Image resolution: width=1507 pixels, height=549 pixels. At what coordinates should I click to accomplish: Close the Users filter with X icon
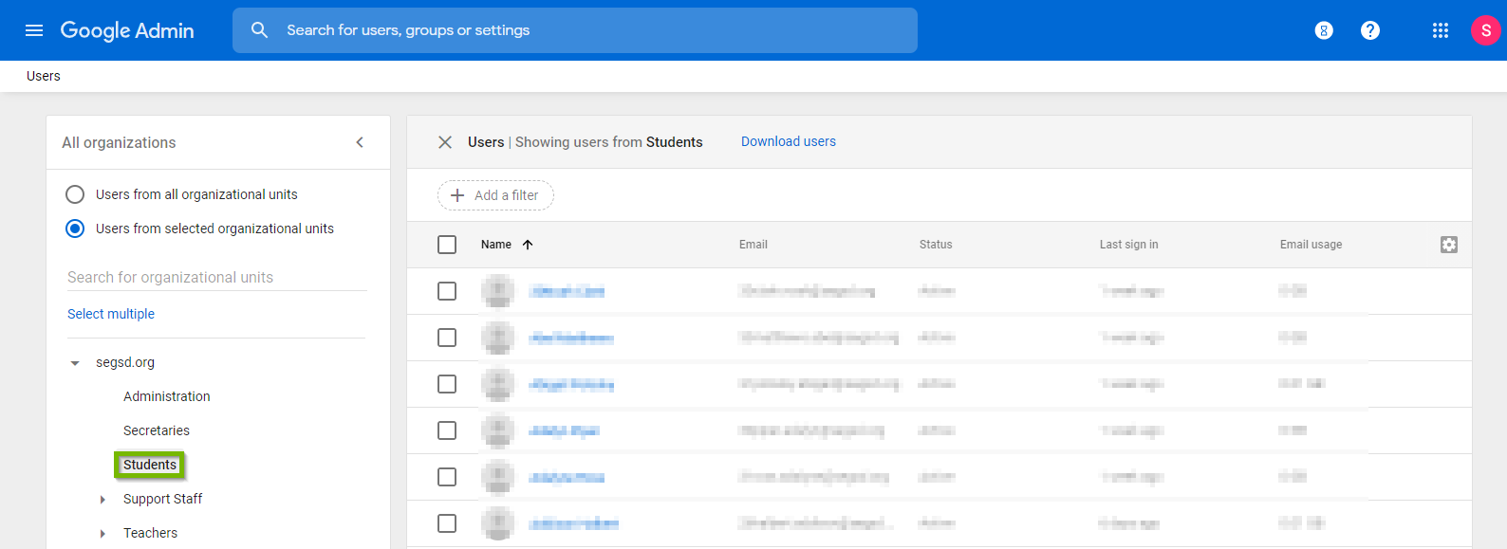(445, 142)
